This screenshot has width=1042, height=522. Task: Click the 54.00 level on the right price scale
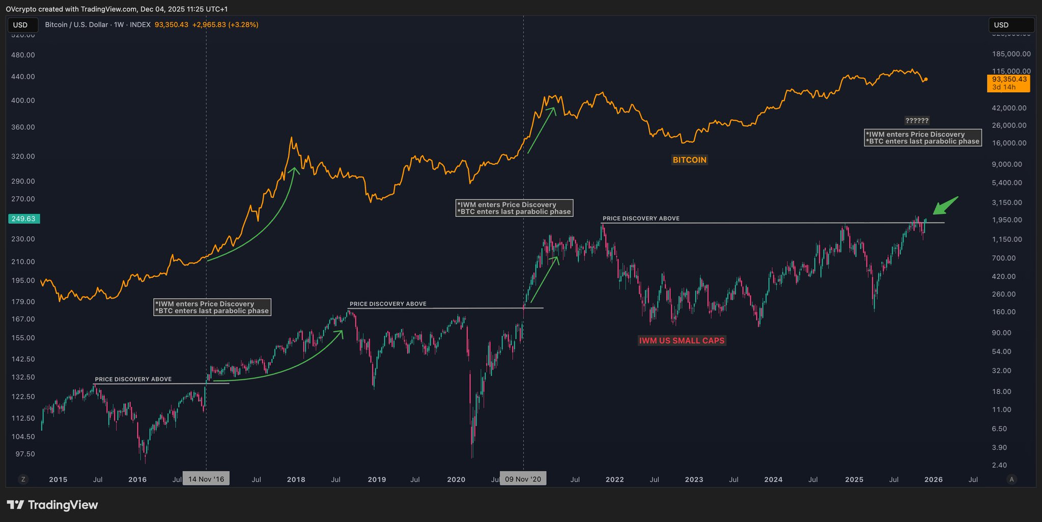pyautogui.click(x=1002, y=352)
